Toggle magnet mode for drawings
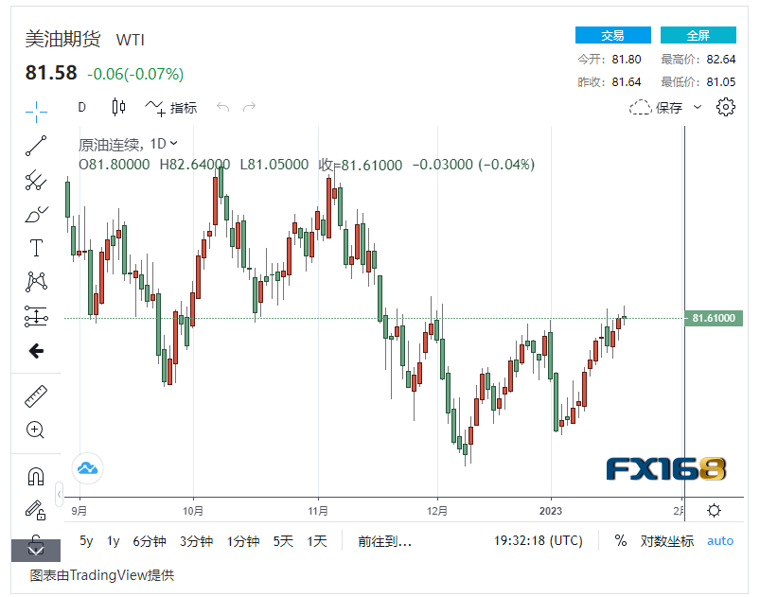 tap(36, 476)
